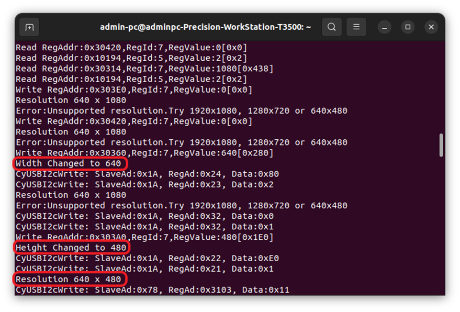Image resolution: width=460 pixels, height=312 pixels.
Task: Click the CyUSBI2cWrite RegAd:0x24 line
Action: coord(147,174)
